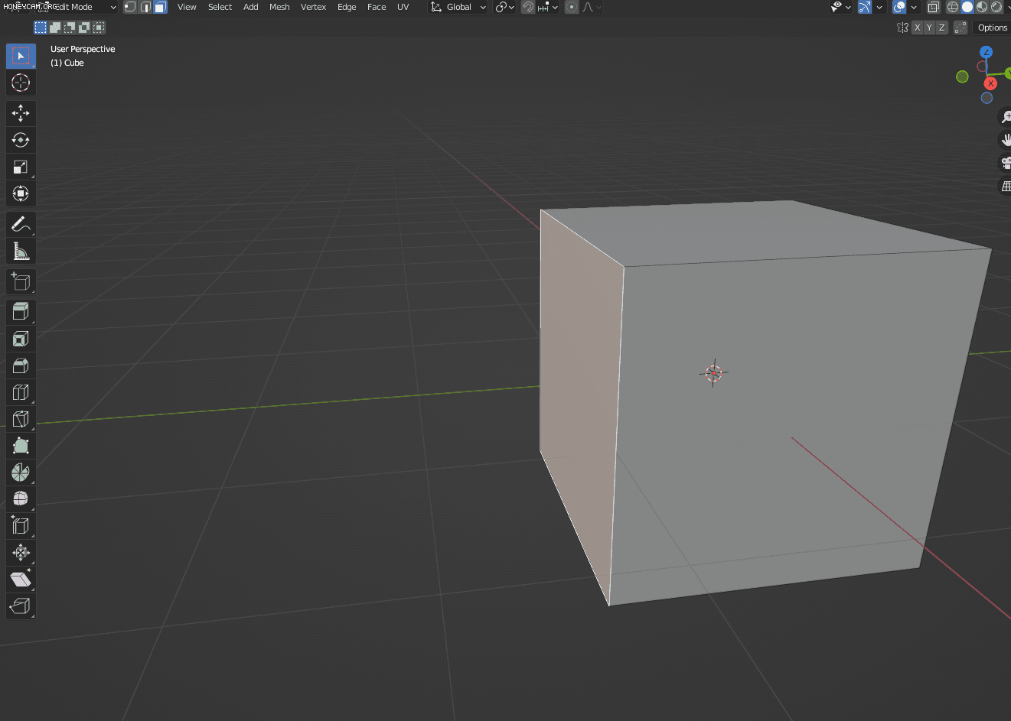
Task: Toggle snapping magnet
Action: tap(528, 7)
